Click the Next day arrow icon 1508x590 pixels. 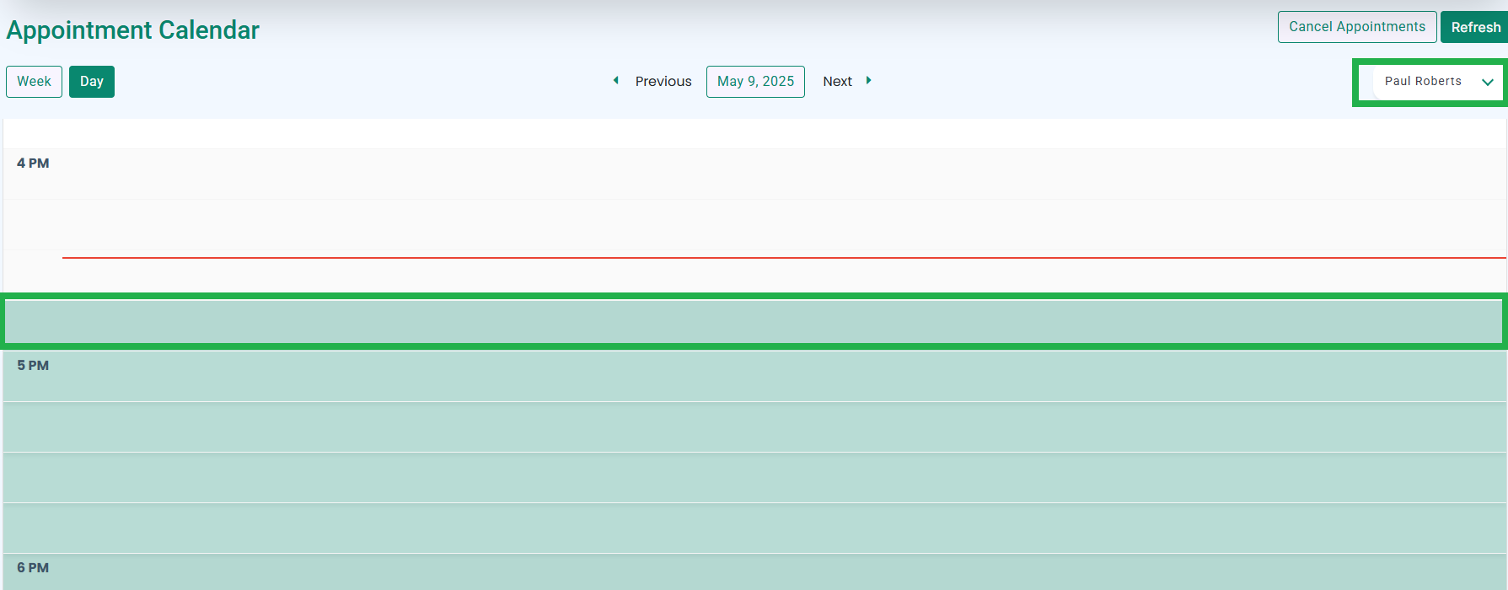868,81
